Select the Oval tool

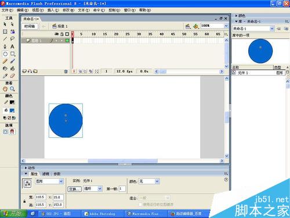[5, 54]
